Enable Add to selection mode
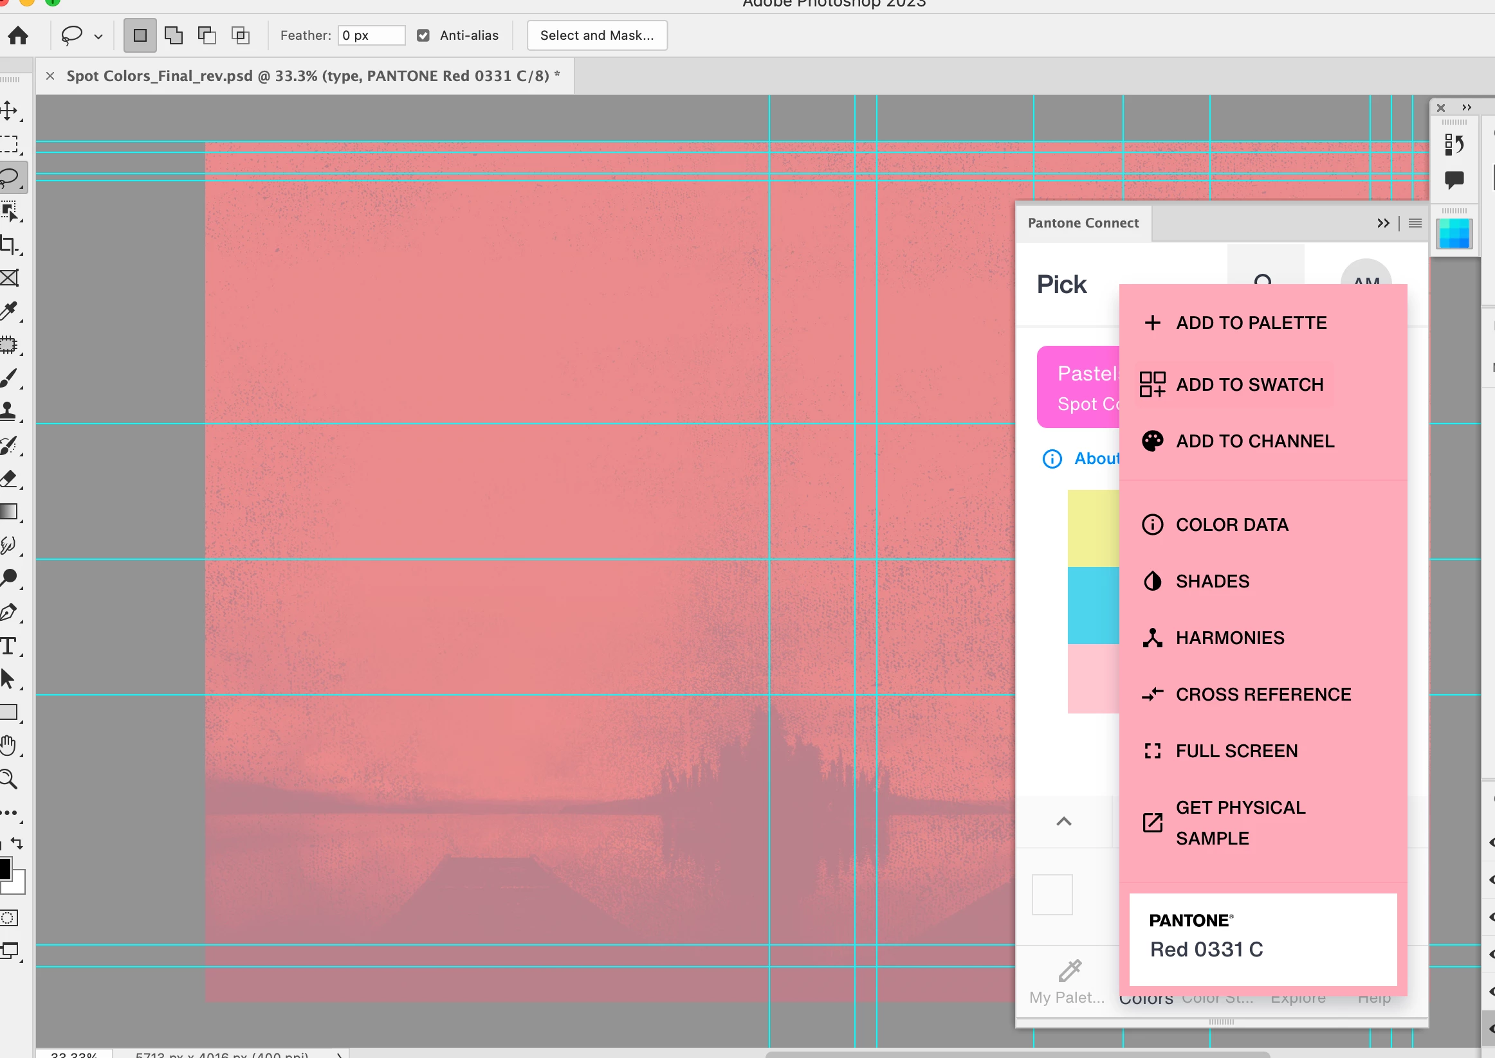This screenshot has width=1495, height=1058. (174, 35)
